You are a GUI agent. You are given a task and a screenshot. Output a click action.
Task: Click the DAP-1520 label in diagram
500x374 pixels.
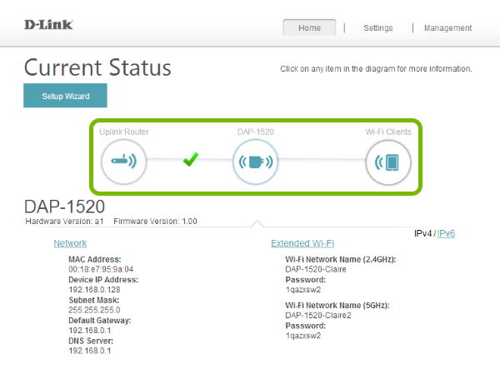(256, 132)
